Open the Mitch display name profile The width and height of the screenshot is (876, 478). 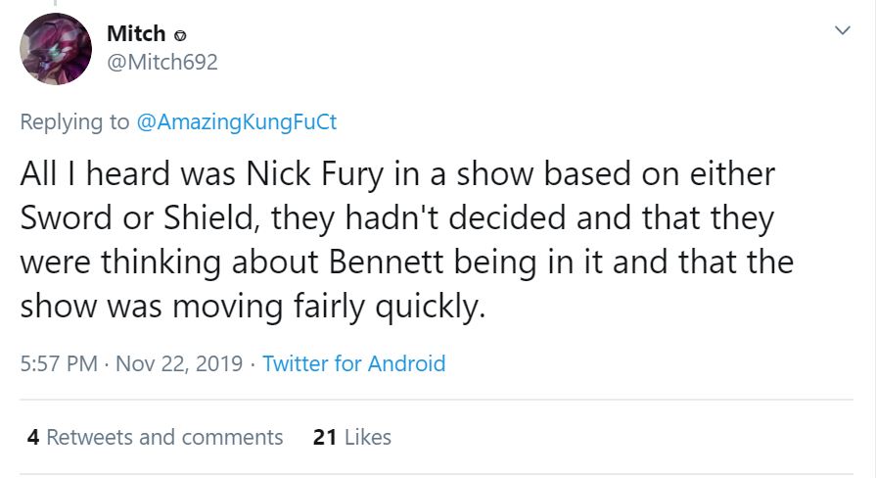tap(135, 33)
